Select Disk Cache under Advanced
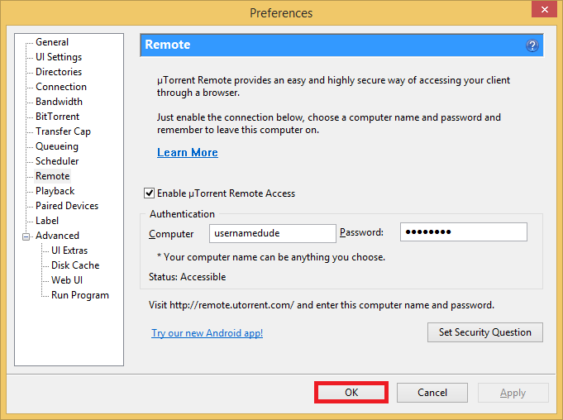 coord(75,265)
